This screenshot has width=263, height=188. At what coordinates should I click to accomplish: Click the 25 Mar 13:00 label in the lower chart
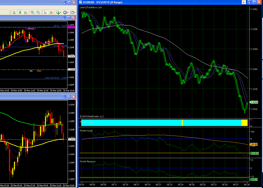click(69, 185)
